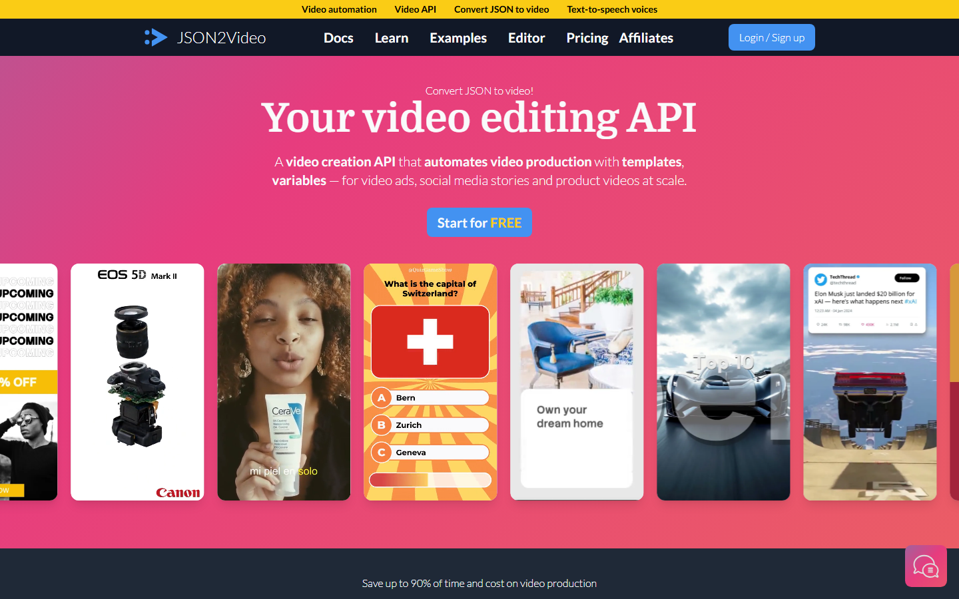Select answer C Geneva in the quiz
Viewport: 959px width, 599px height.
[x=430, y=453]
